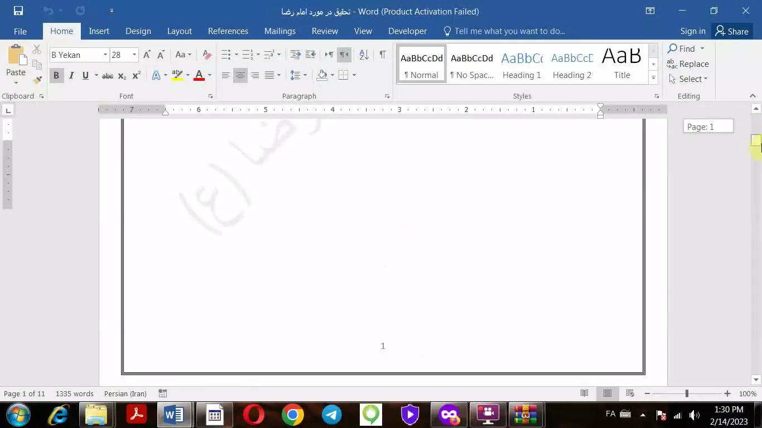Expand the Styles gallery more arrow
The width and height of the screenshot is (762, 428).
pos(653,78)
